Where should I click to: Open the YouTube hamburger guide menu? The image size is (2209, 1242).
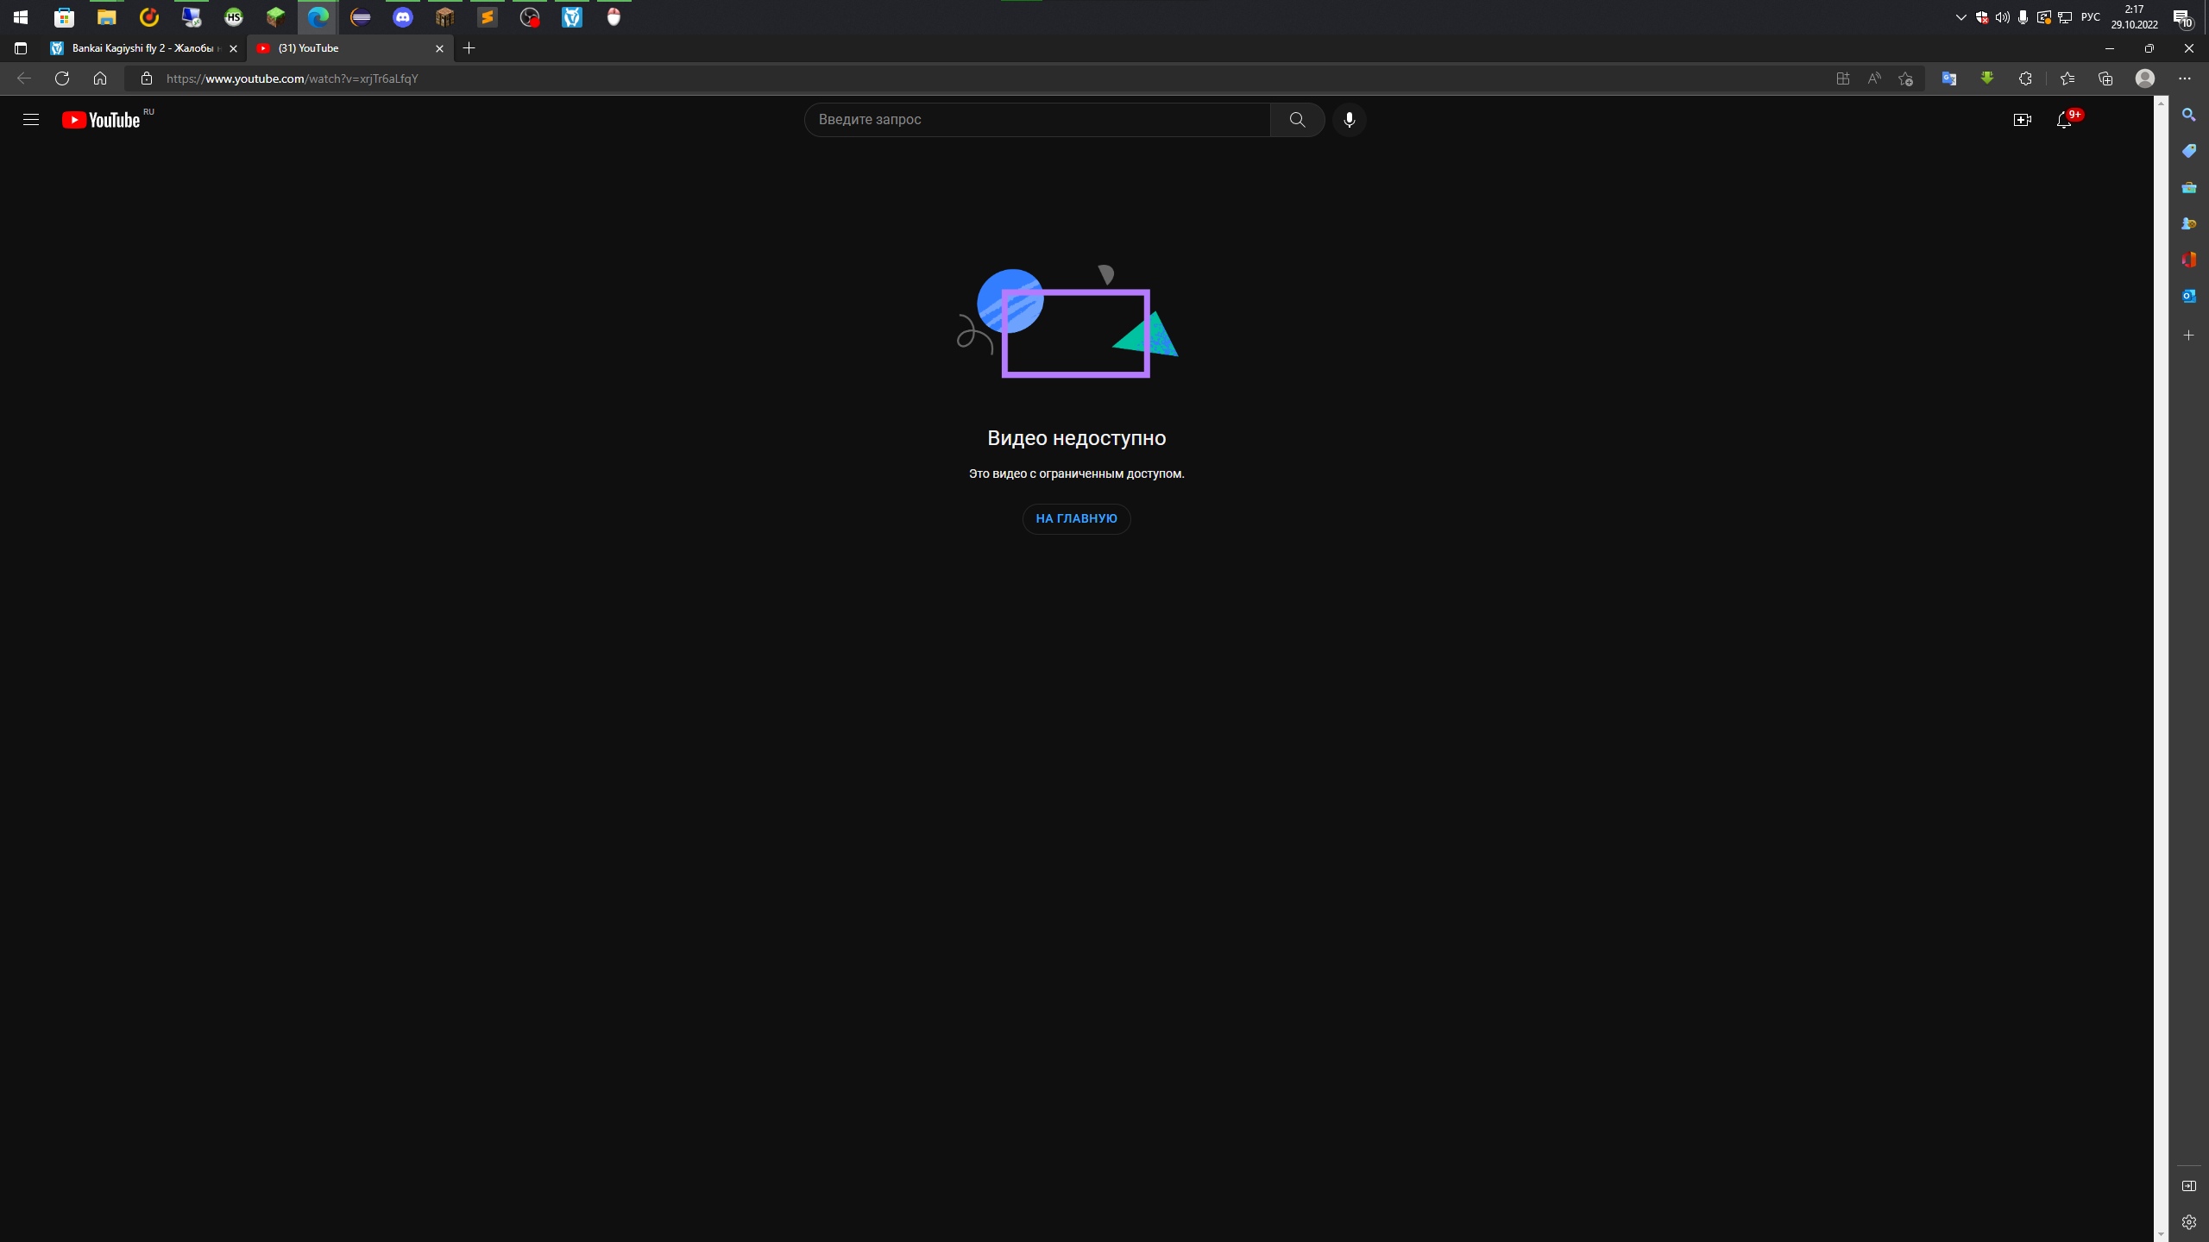click(31, 120)
